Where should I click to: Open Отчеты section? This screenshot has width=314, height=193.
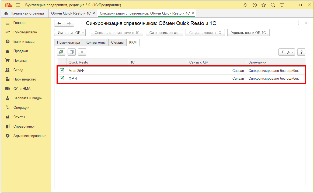pos(19,117)
